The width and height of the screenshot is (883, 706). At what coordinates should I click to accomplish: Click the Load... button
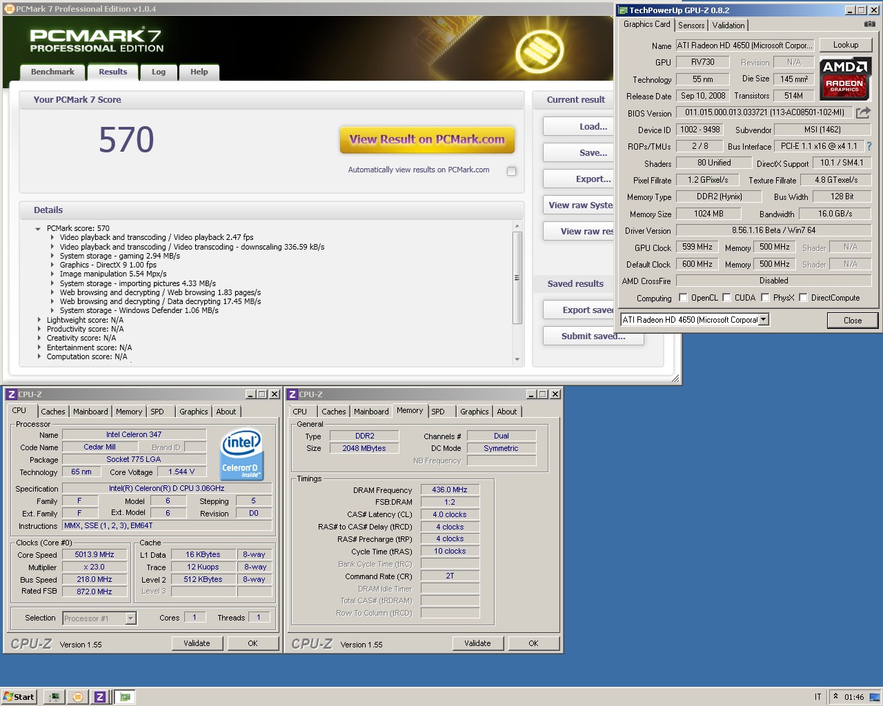[x=578, y=127]
